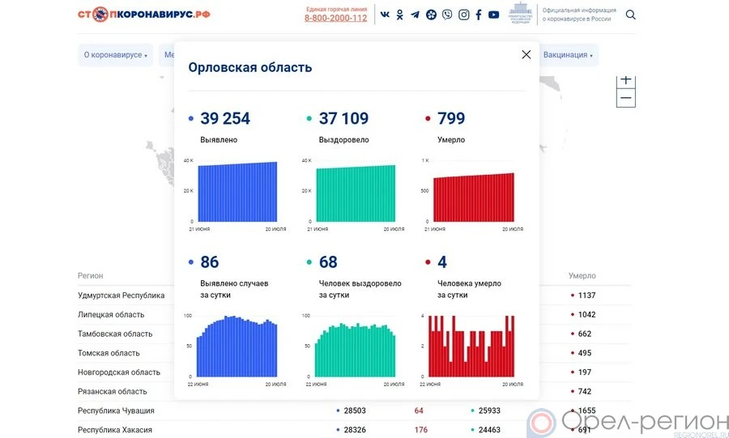Screen dimensions: 729x438
Task: Click the СТОПКОРОНАВИРУС.РФ site logo
Action: coord(144,15)
